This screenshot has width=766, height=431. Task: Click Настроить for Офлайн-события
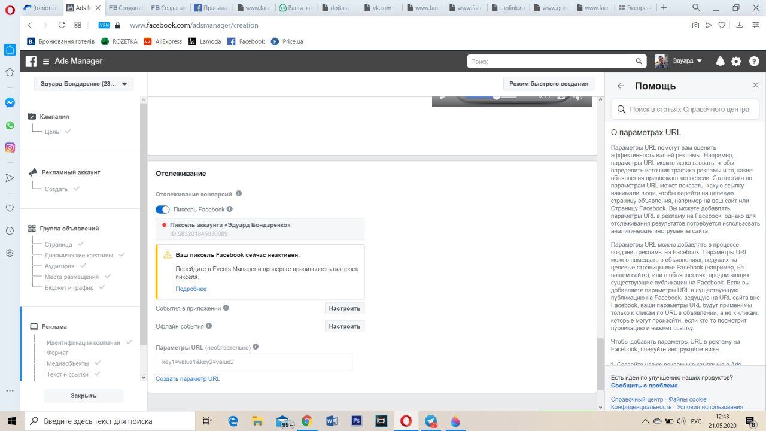pyautogui.click(x=345, y=326)
